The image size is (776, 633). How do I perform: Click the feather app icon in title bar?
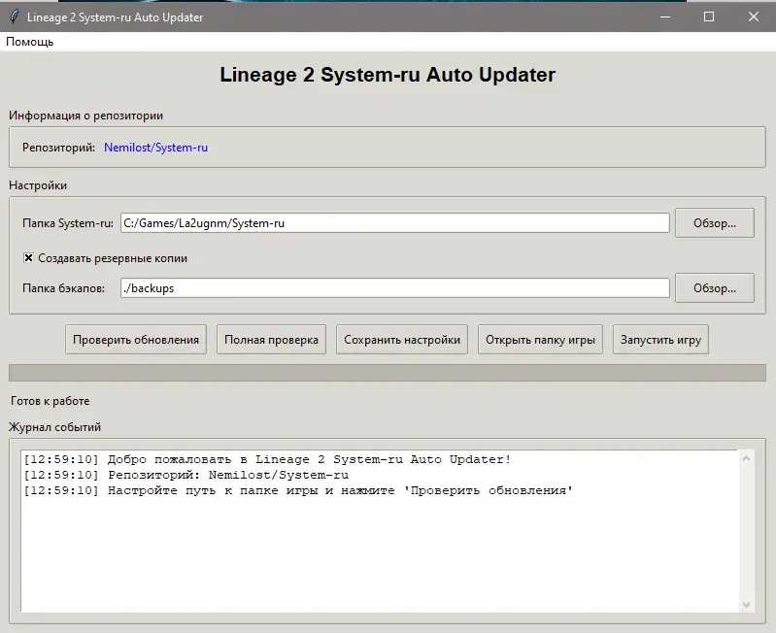coord(15,17)
